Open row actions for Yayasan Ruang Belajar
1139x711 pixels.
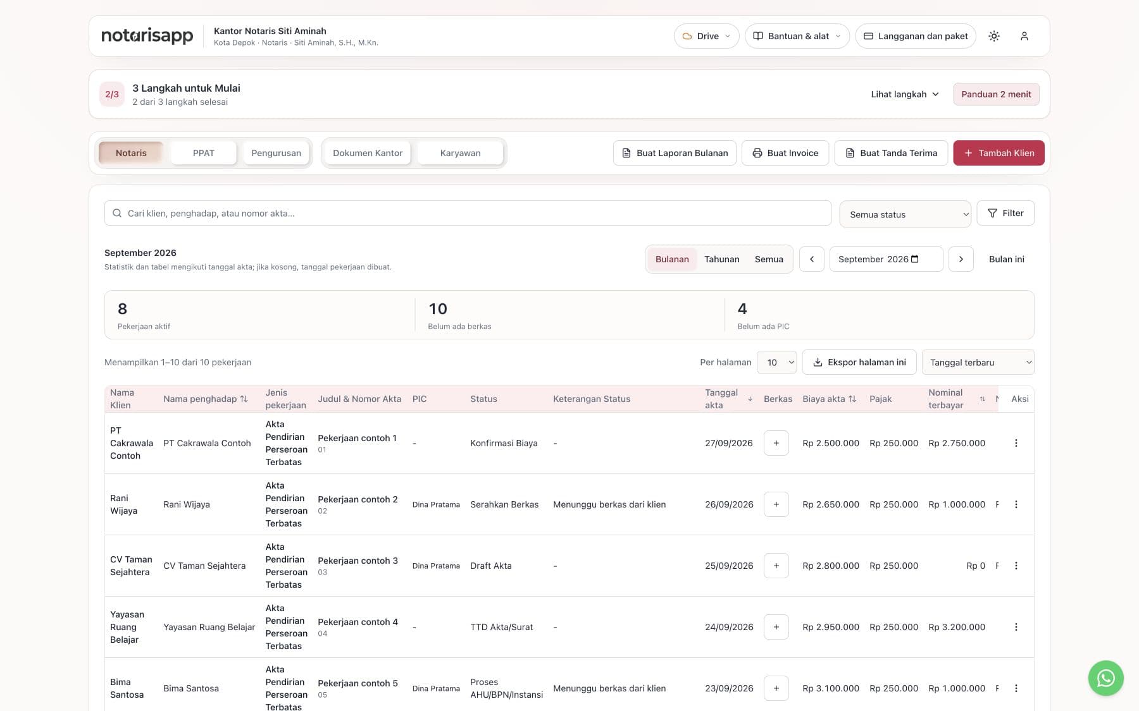(x=1016, y=627)
